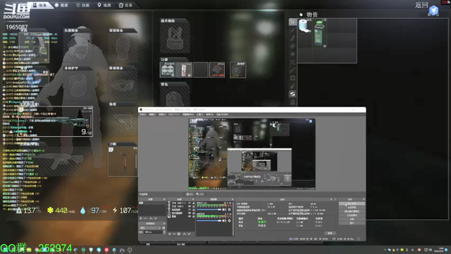
Task: Click the OBS source properties button
Action: point(189,194)
